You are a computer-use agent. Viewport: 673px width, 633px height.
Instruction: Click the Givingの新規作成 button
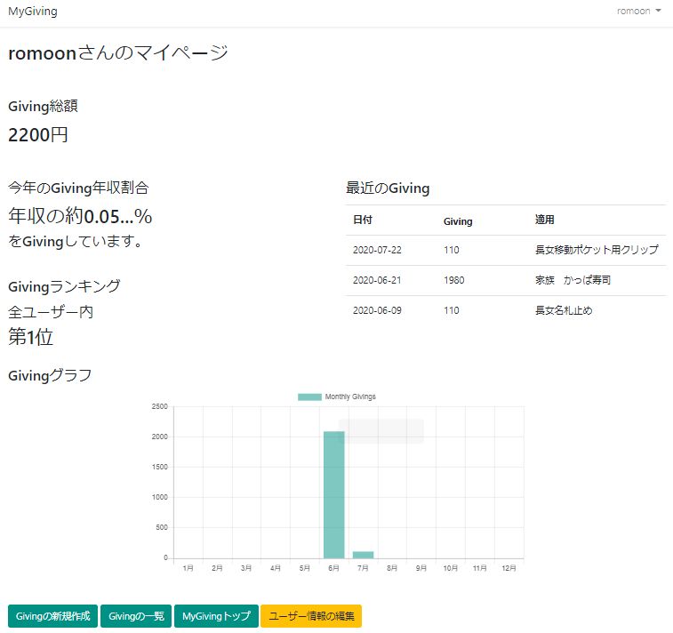point(52,616)
